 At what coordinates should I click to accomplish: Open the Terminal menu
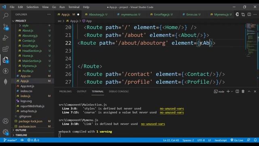[74, 7]
